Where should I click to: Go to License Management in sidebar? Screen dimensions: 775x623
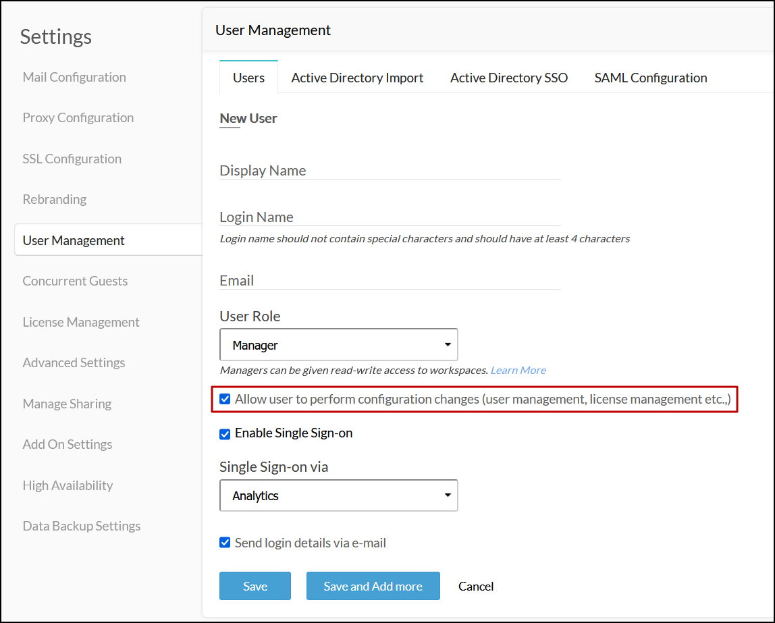click(x=81, y=322)
